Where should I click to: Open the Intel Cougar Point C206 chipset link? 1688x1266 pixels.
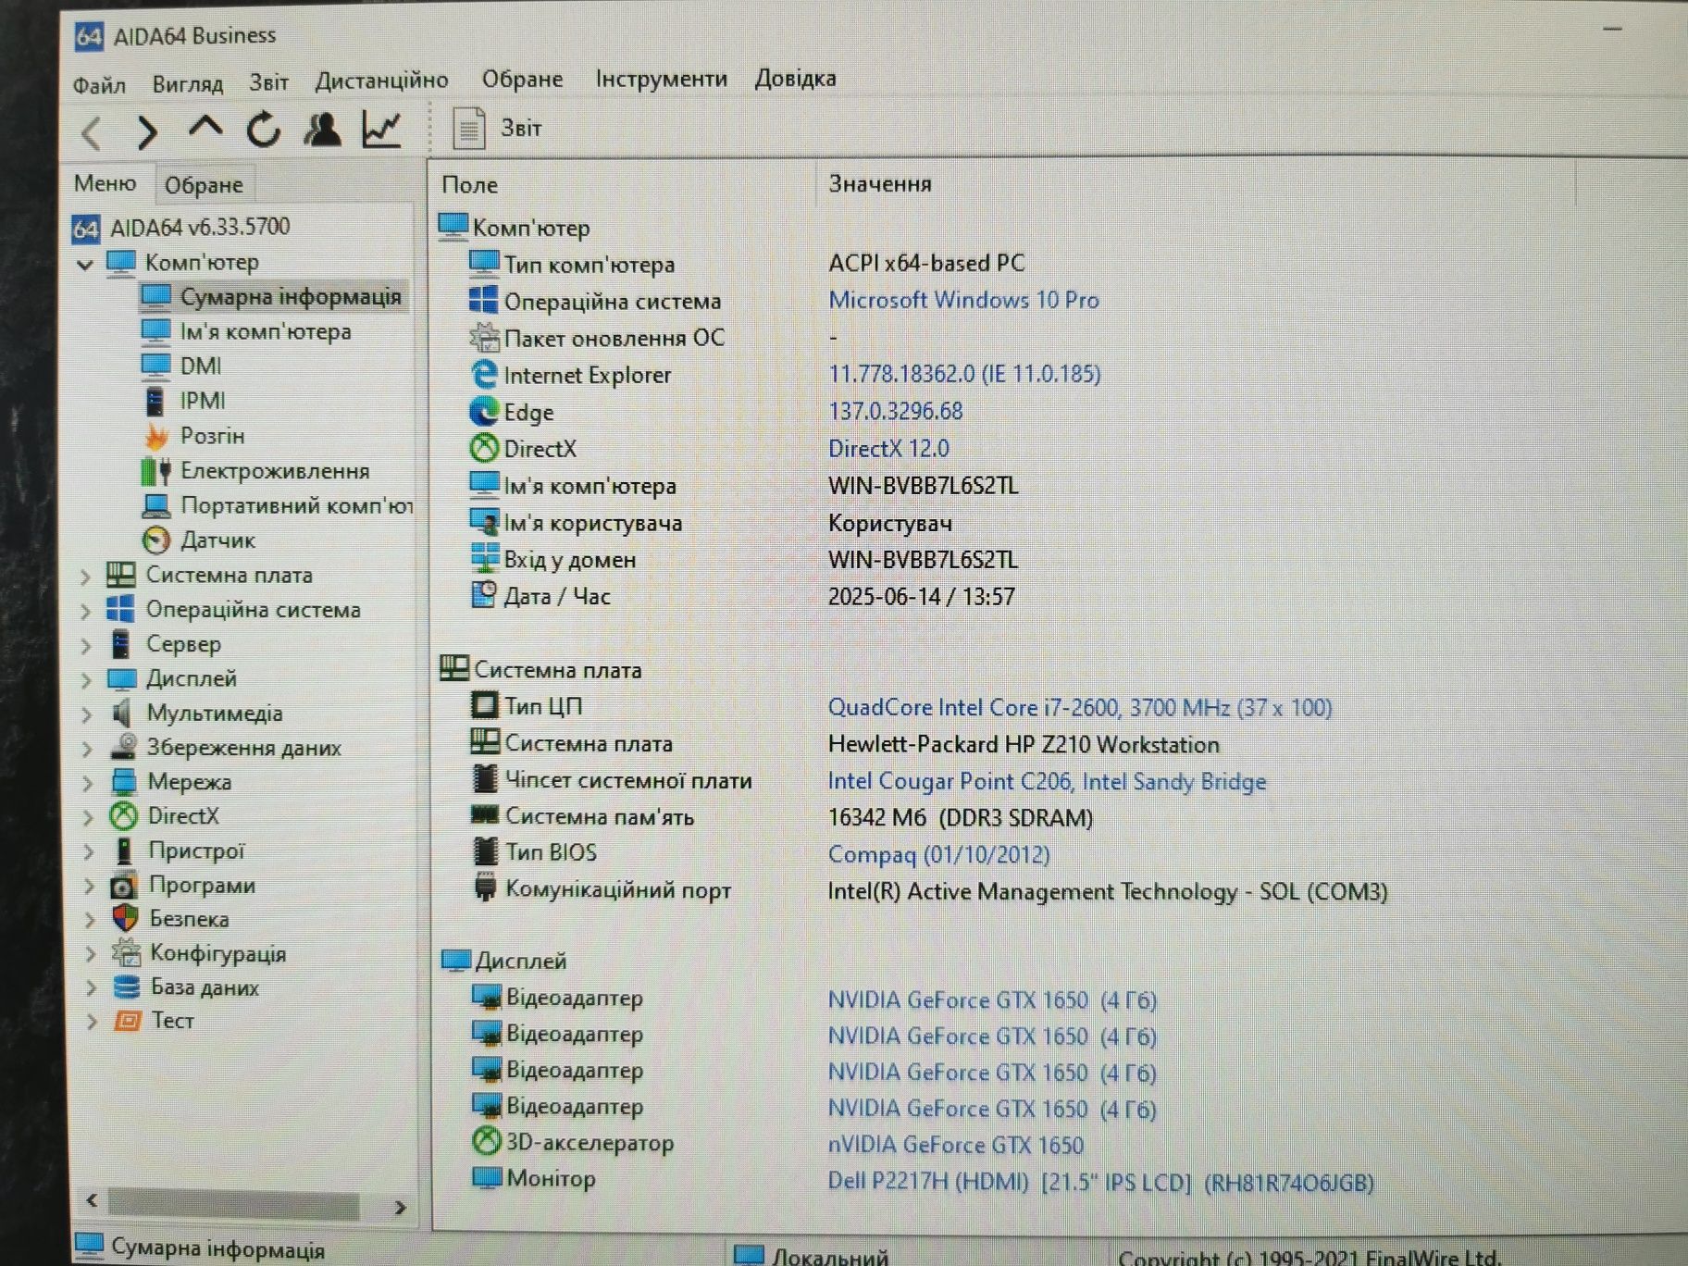[1047, 782]
